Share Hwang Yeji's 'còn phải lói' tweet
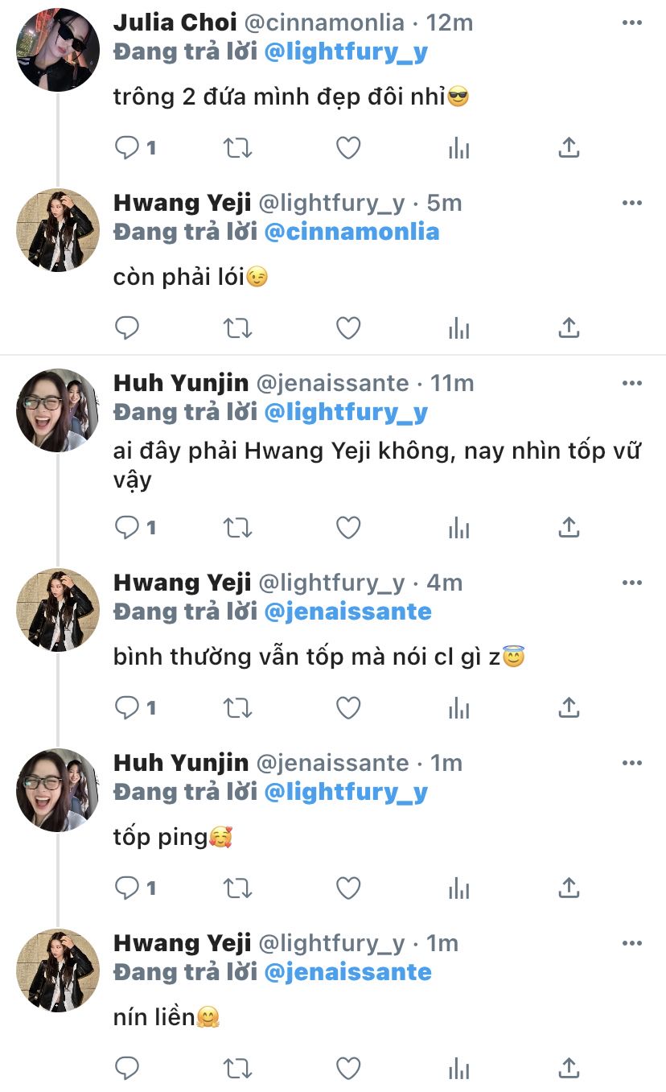The width and height of the screenshot is (666, 1092). pos(569,328)
